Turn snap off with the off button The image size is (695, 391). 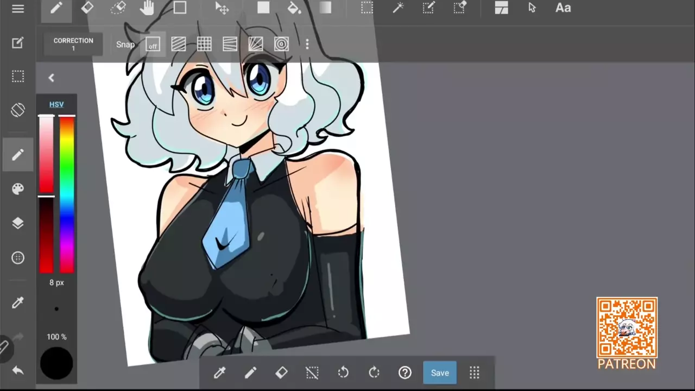point(153,45)
